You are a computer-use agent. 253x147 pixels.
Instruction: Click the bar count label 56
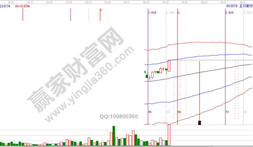pos(179,112)
